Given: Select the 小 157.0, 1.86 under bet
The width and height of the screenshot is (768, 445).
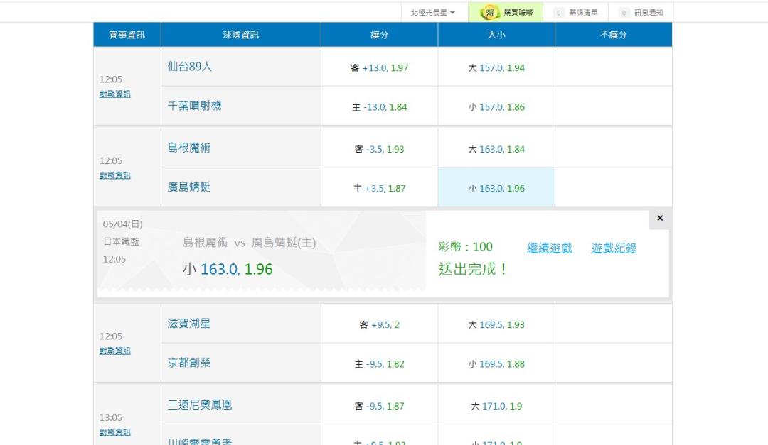Looking at the screenshot, I should pyautogui.click(x=496, y=106).
